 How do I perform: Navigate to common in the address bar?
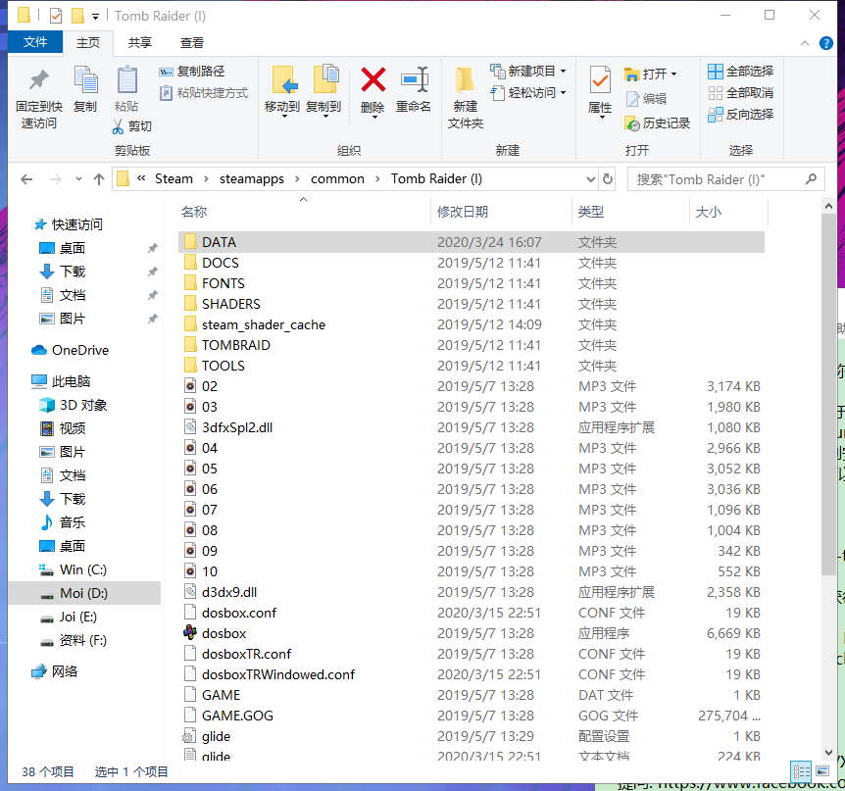click(x=337, y=179)
